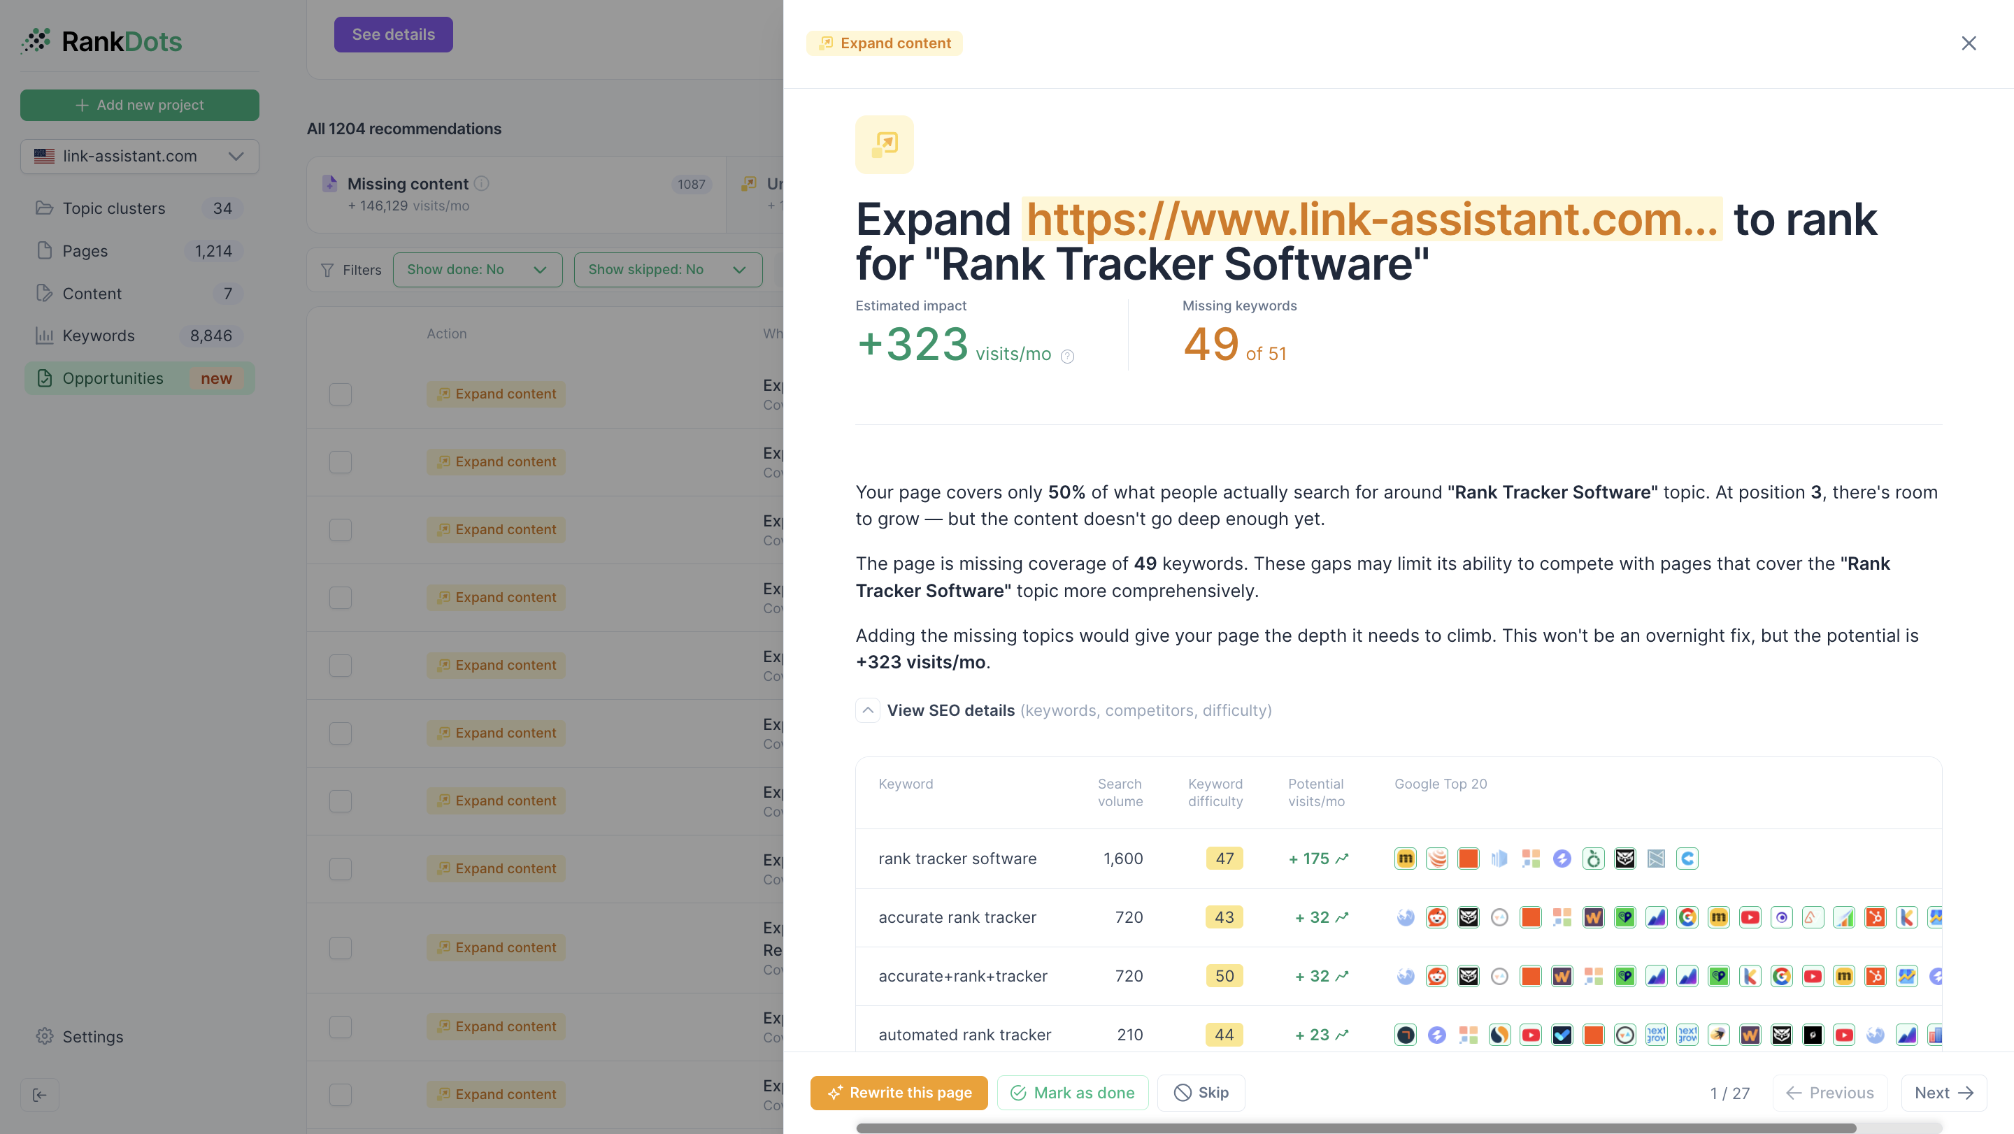The height and width of the screenshot is (1134, 2014).
Task: Check the fifth recommendation row checkbox
Action: coord(340,666)
